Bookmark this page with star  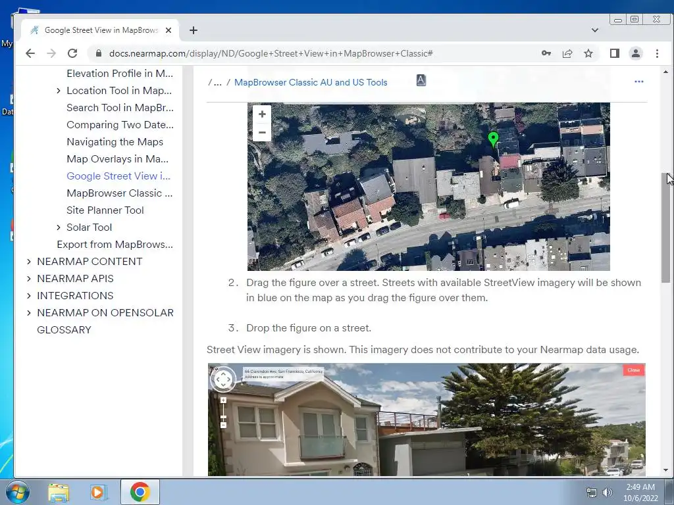tap(588, 53)
